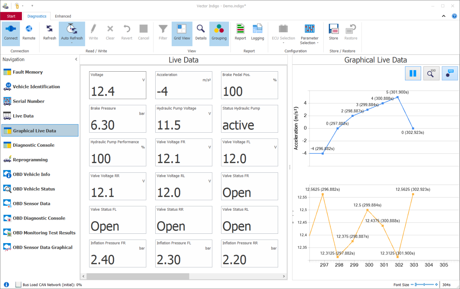Viewport: 460px width, 289px height.
Task: Select the Voltage 12.4 tile
Action: point(118,85)
